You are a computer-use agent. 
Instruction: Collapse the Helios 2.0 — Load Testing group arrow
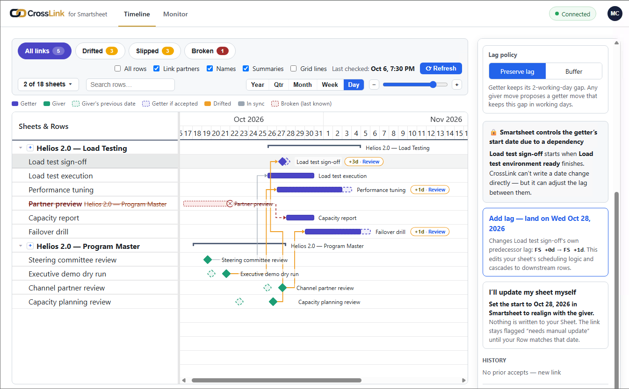[x=21, y=148]
